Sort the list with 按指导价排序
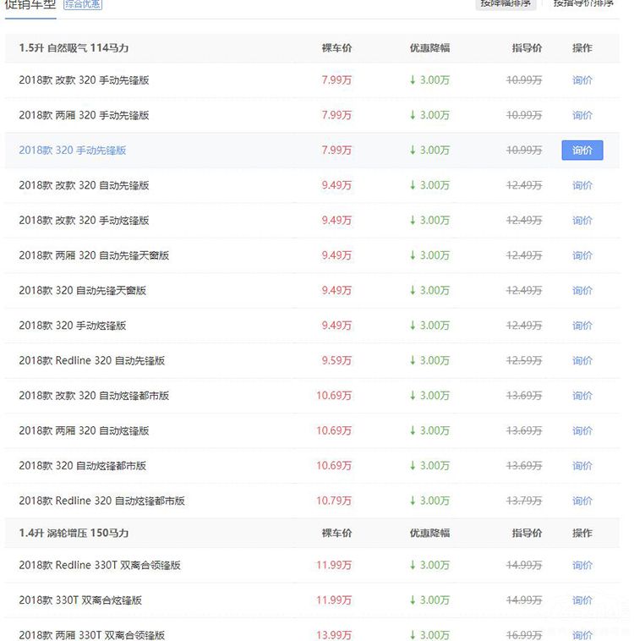Screen dimensions: 634x641 (583, 3)
